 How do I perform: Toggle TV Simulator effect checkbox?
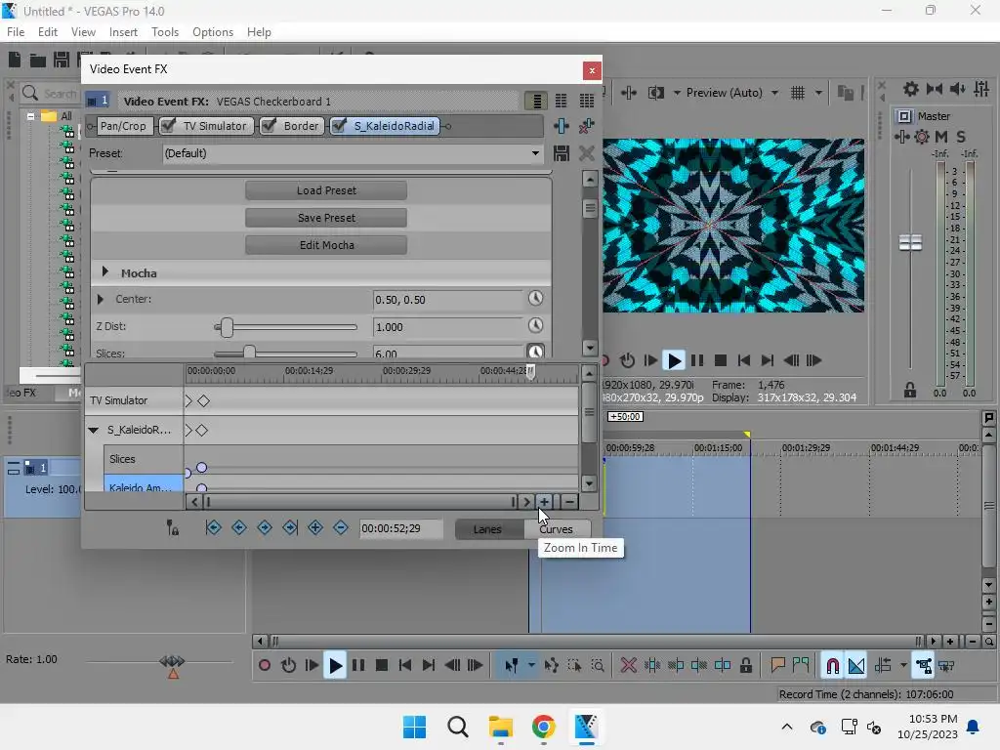coord(168,126)
